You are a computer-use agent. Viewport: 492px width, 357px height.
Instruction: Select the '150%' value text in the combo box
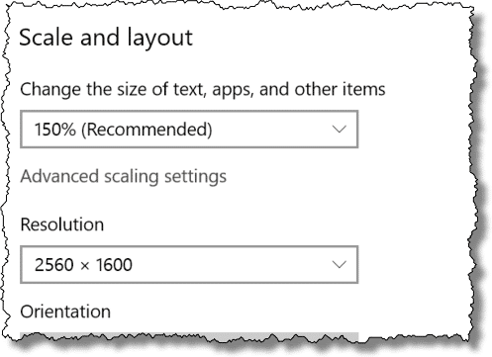55,130
